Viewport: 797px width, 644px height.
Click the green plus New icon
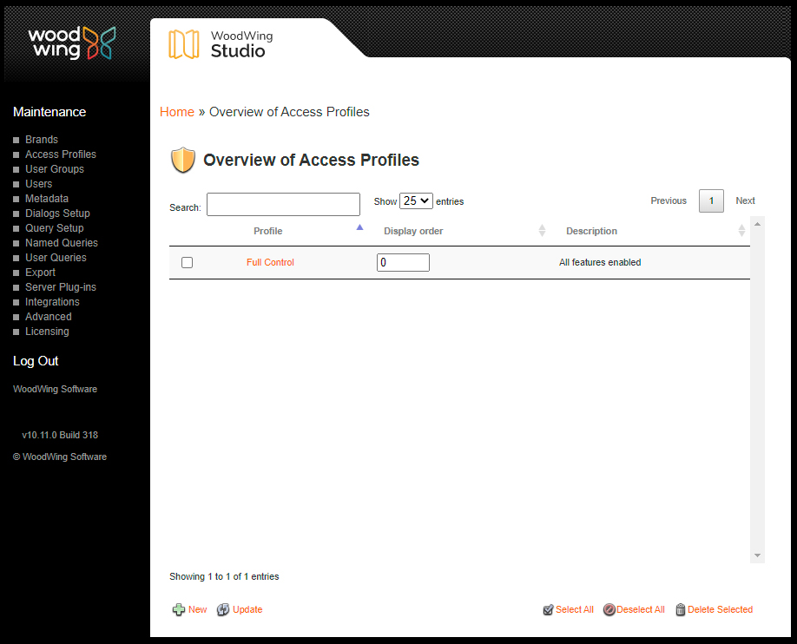pos(179,610)
